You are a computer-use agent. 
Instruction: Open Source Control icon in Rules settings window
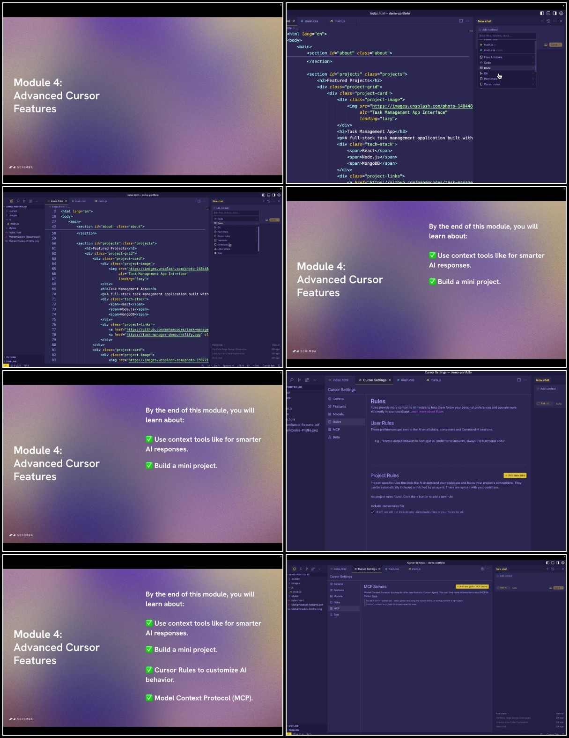point(299,380)
